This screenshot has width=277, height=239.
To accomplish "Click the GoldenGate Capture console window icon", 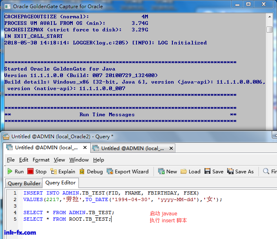I will [x=7, y=7].
